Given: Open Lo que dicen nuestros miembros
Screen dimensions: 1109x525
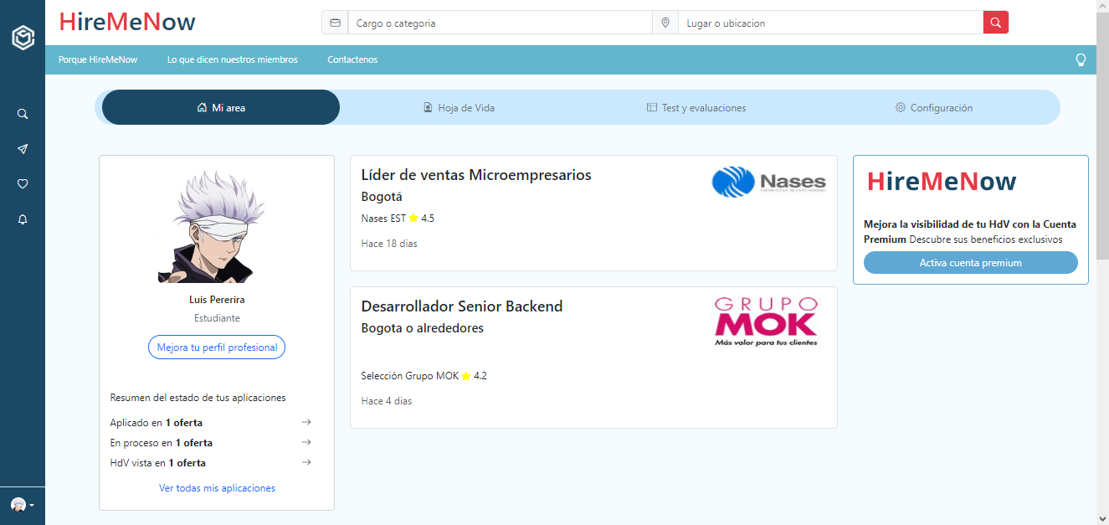Looking at the screenshot, I should [232, 59].
